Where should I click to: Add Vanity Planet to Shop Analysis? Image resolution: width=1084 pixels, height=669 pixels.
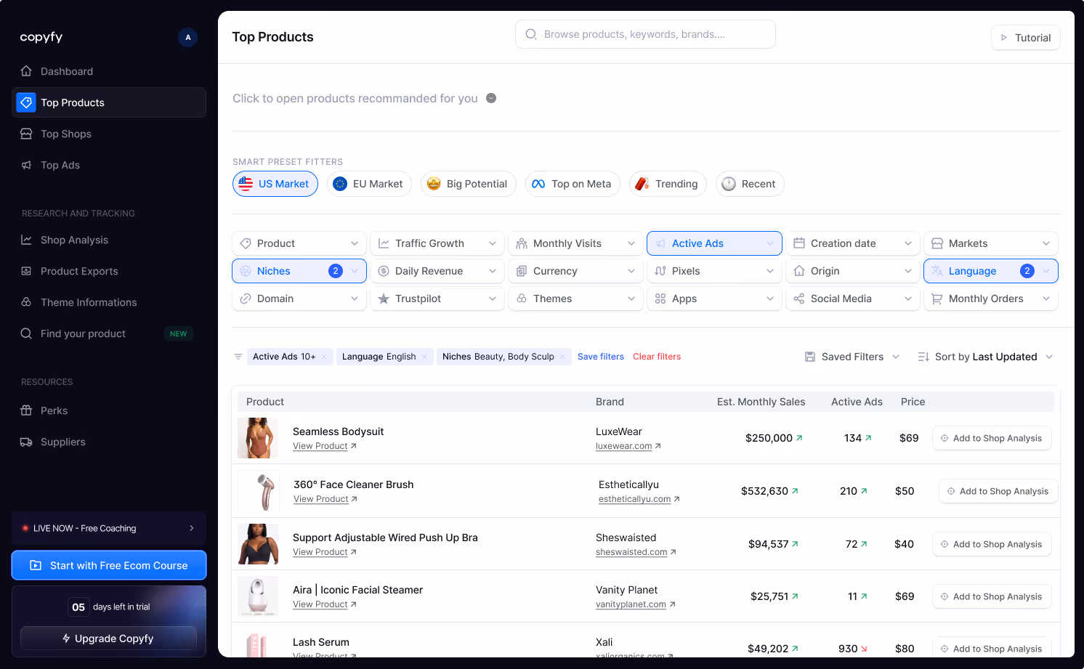[992, 596]
